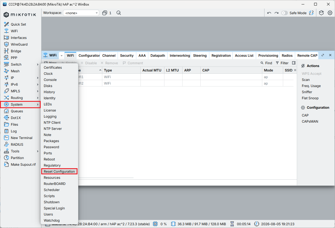The height and width of the screenshot is (228, 335).
Task: Click Flat Snoop under Actions
Action: (310, 98)
